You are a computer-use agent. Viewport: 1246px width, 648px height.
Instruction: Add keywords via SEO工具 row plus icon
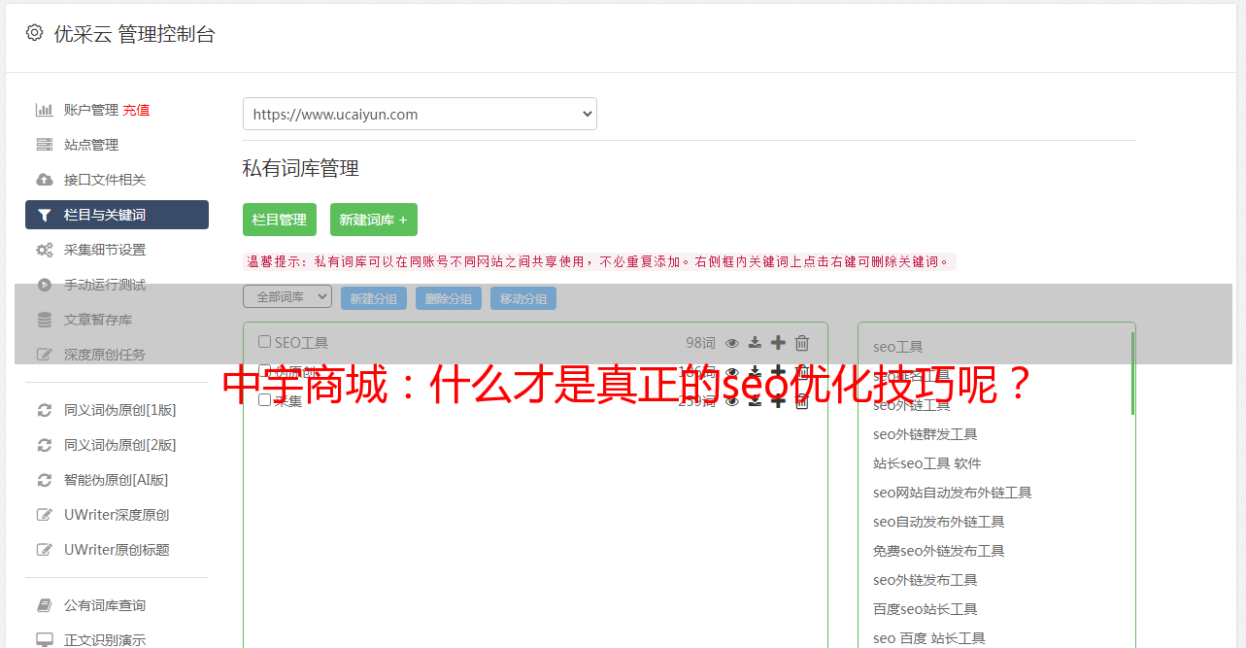click(778, 343)
